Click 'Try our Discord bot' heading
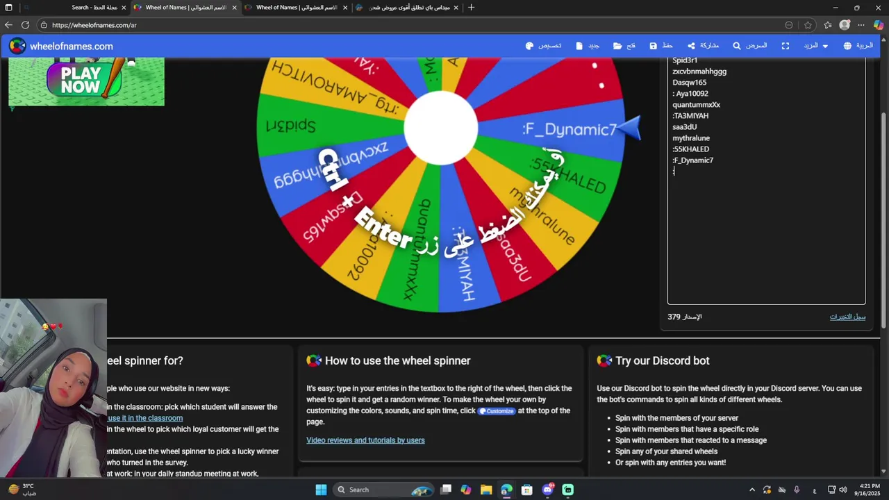Image resolution: width=889 pixels, height=500 pixels. coord(663,360)
